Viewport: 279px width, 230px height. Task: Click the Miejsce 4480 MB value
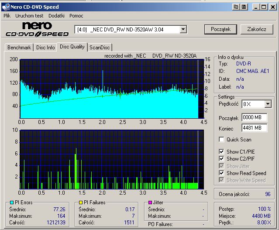tap(261, 216)
